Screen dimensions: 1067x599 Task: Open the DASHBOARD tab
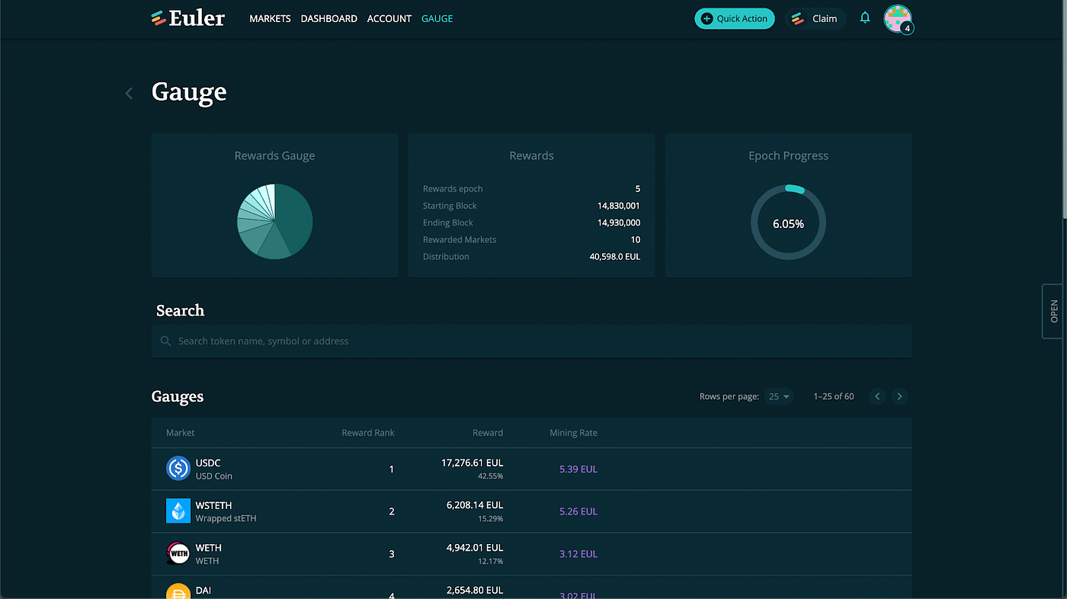click(x=329, y=18)
